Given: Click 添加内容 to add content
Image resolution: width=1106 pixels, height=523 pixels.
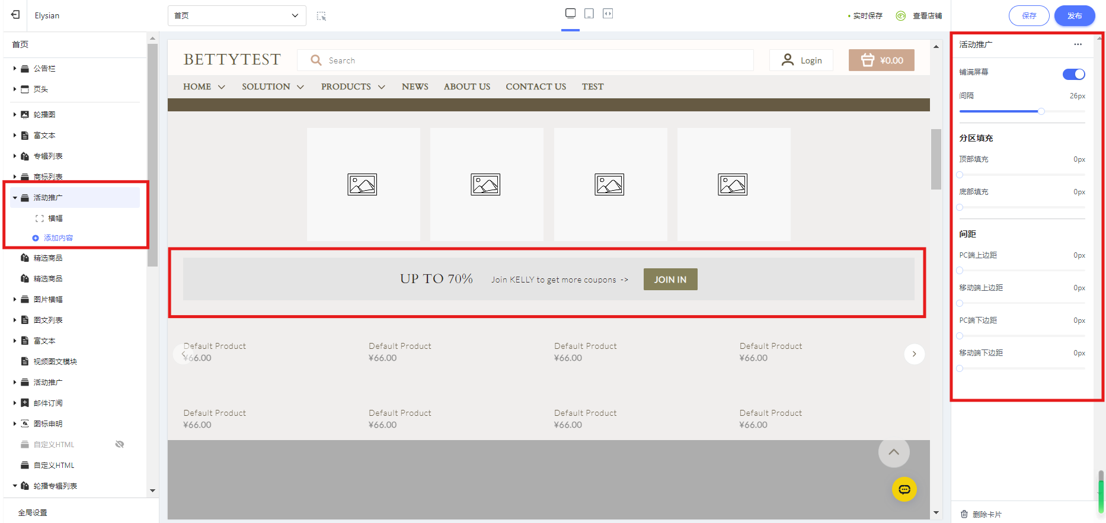Looking at the screenshot, I should 58,238.
